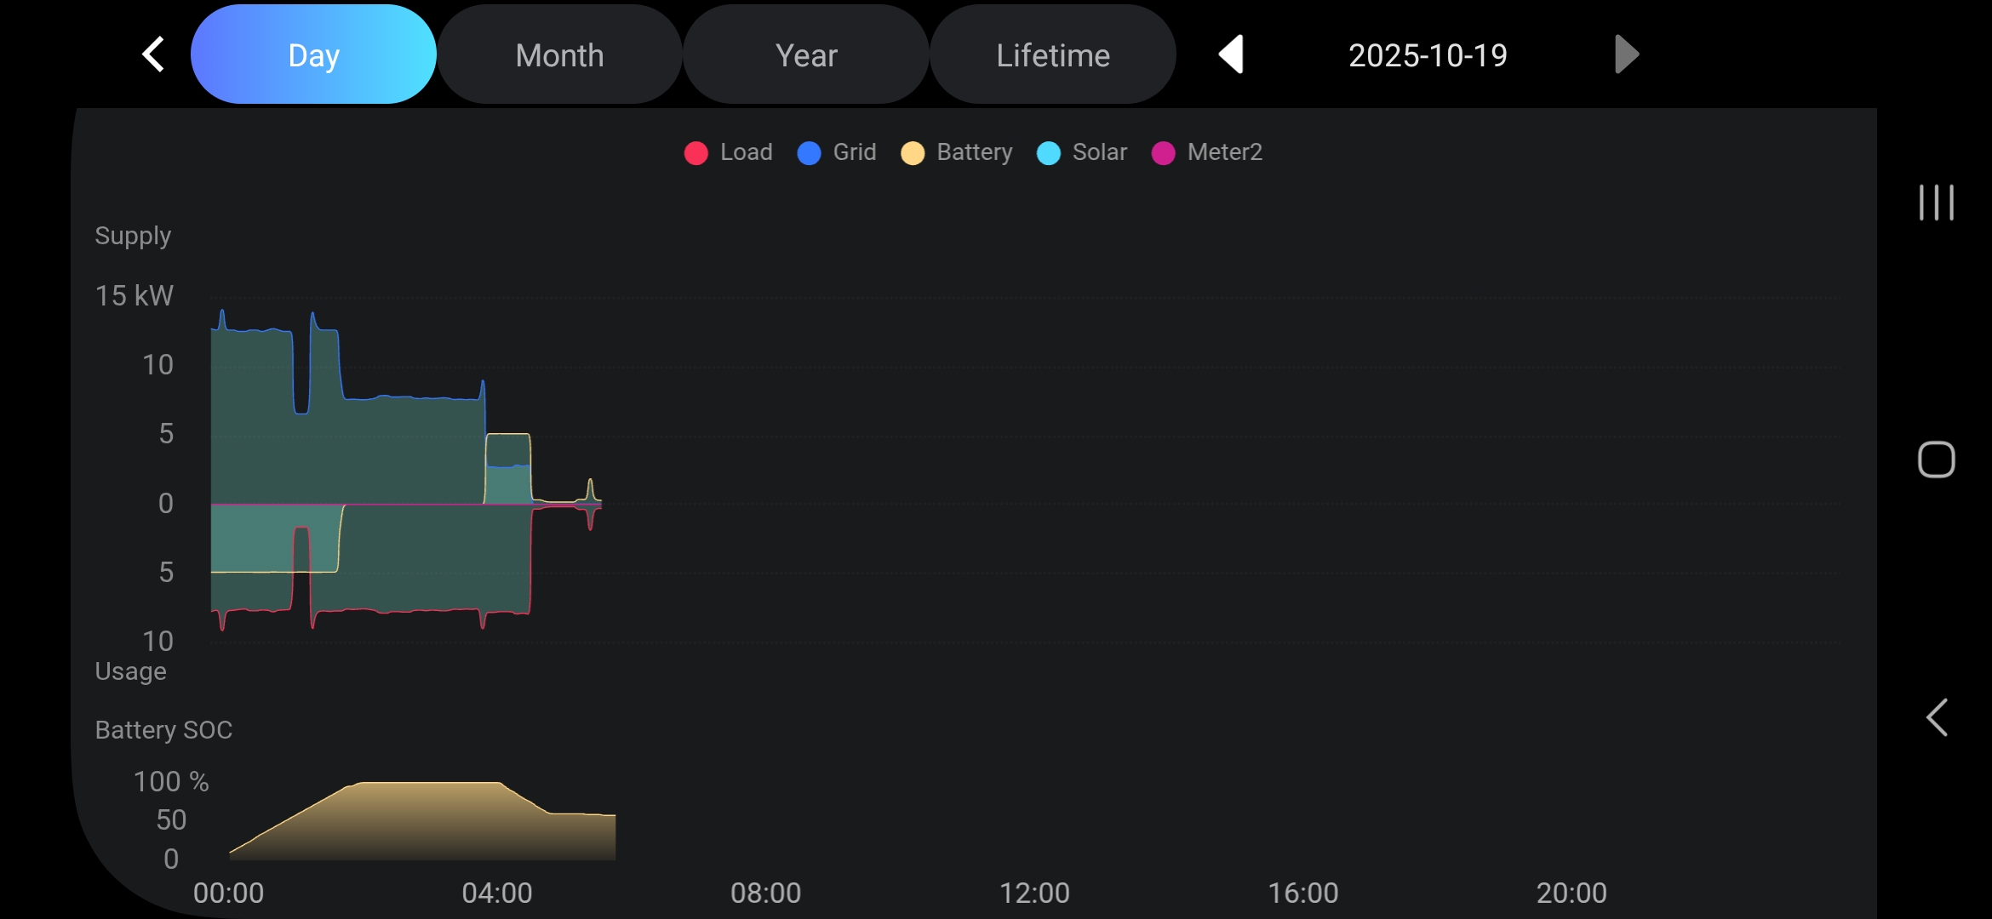Go to previous date arrow
The image size is (1992, 919).
[x=1231, y=55]
